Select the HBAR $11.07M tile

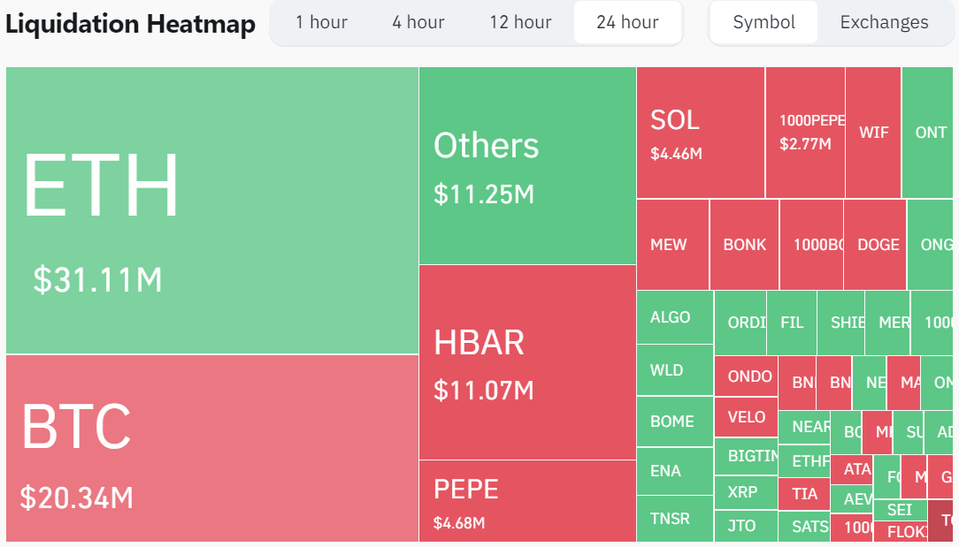(527, 362)
